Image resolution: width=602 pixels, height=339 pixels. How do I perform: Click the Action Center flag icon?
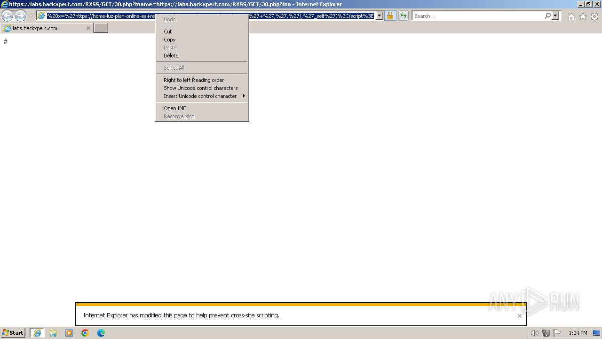coord(557,333)
